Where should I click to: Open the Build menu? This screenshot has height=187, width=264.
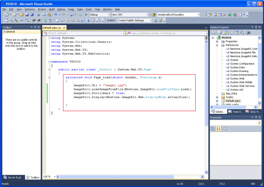click(x=52, y=9)
